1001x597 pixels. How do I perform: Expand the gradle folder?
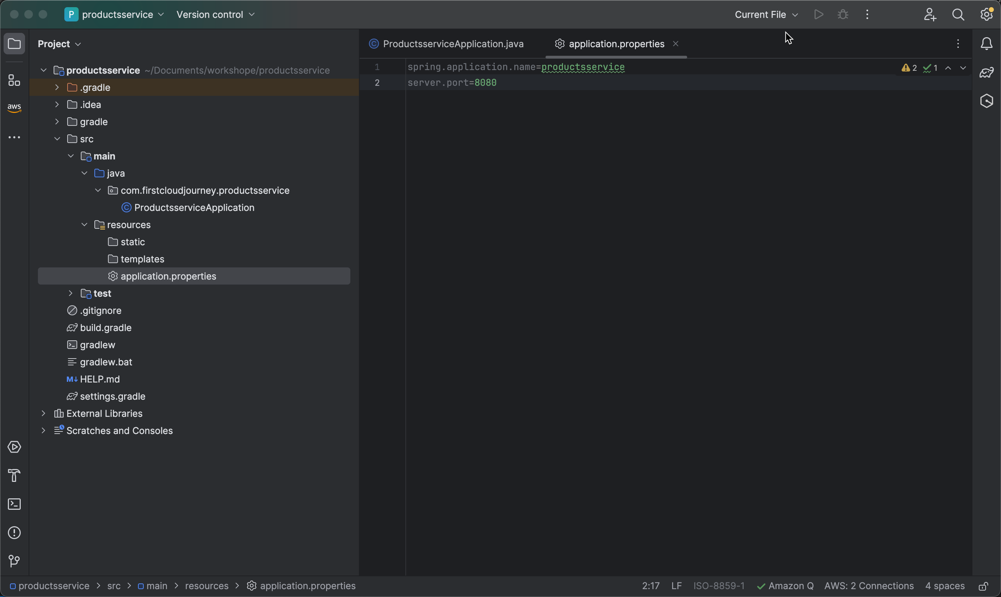click(57, 122)
